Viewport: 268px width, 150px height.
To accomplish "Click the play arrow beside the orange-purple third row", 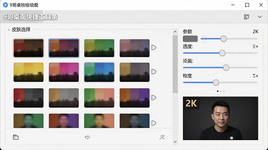I will [154, 98].
